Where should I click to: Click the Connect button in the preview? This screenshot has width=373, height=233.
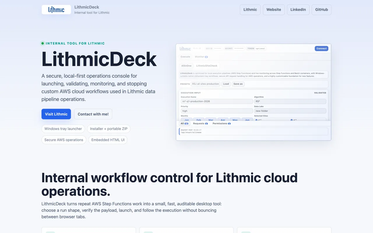point(321,49)
